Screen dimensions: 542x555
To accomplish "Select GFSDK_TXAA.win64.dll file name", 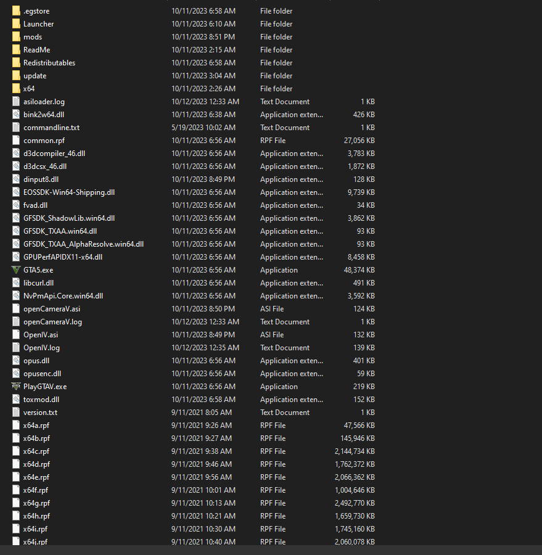I will [60, 231].
